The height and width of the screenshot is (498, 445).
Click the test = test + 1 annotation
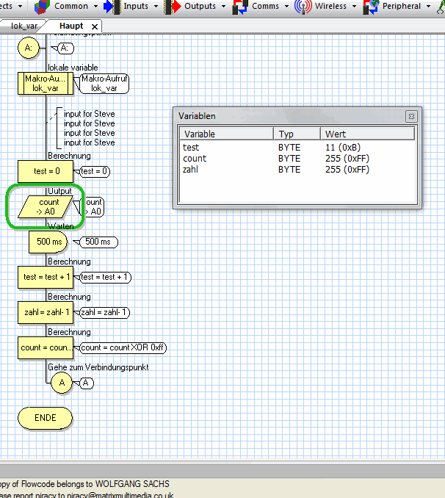(105, 277)
